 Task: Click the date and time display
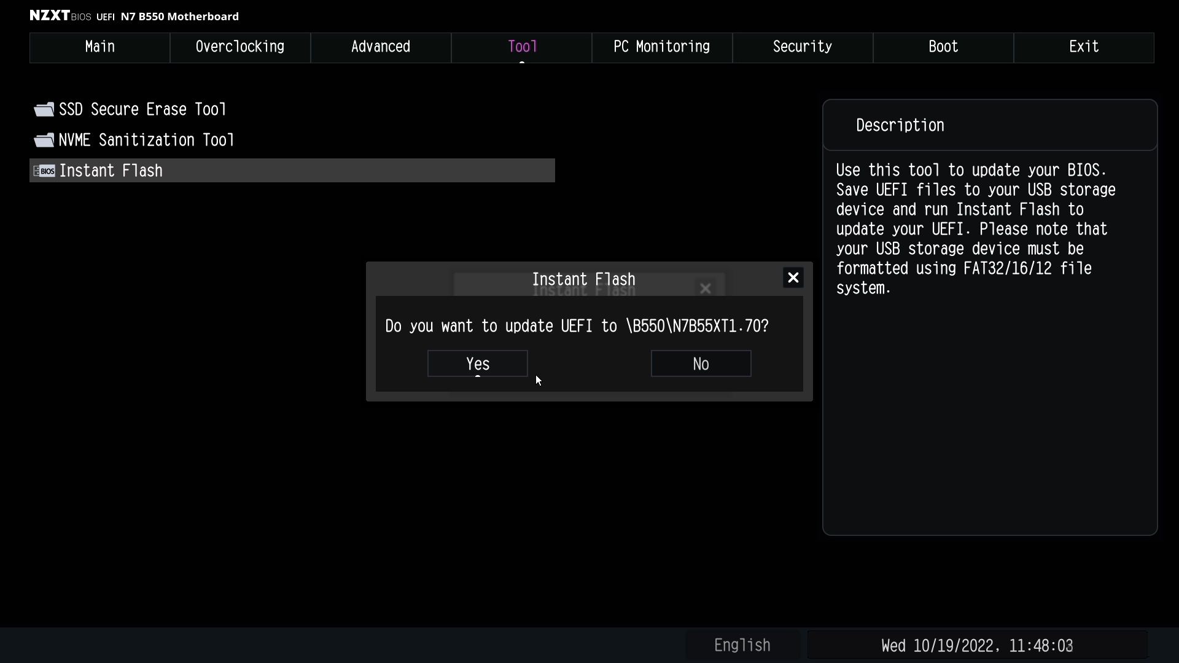pos(977,645)
